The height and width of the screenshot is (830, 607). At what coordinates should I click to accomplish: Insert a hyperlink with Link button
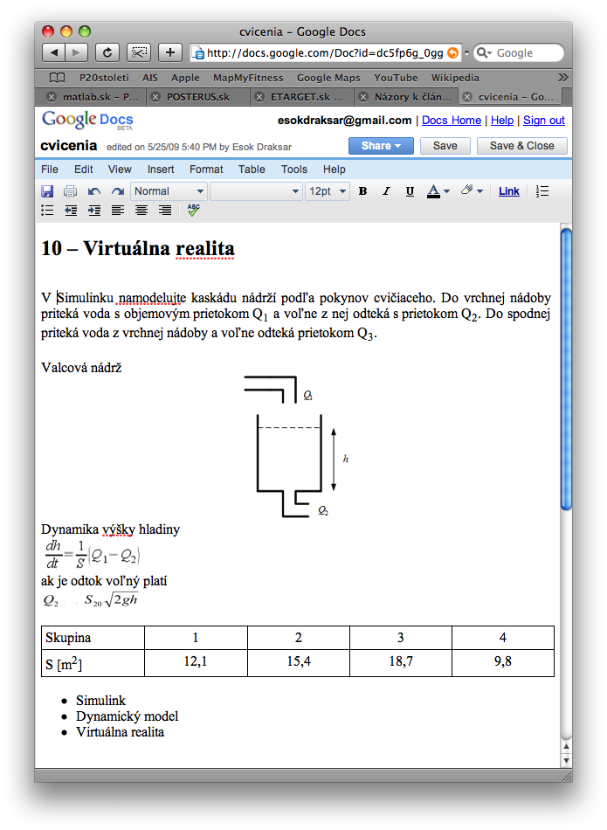pyautogui.click(x=509, y=191)
